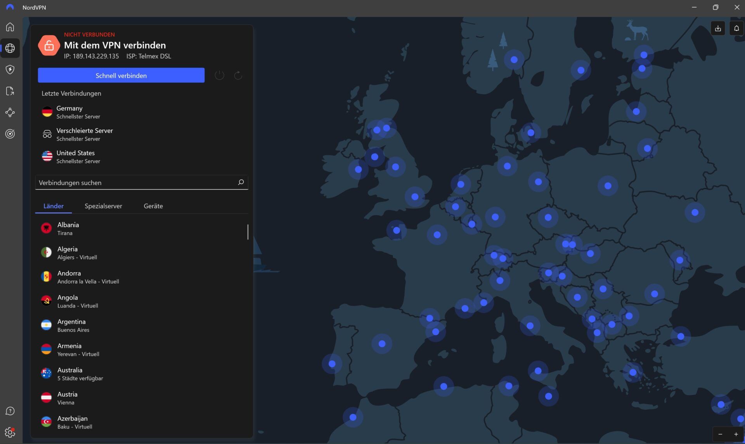The height and width of the screenshot is (444, 745).
Task: Click the Notification bell icon
Action: click(x=736, y=28)
